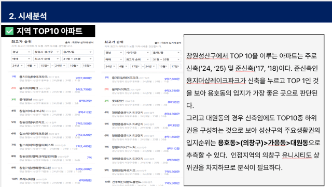Click the underlined 창원성산구에서 word in the paragraph
This screenshot has height=187, width=332.
coord(208,56)
